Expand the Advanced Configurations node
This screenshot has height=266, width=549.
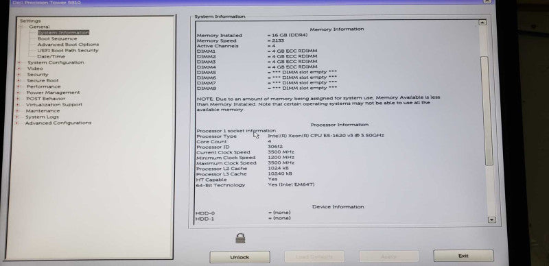(x=16, y=123)
